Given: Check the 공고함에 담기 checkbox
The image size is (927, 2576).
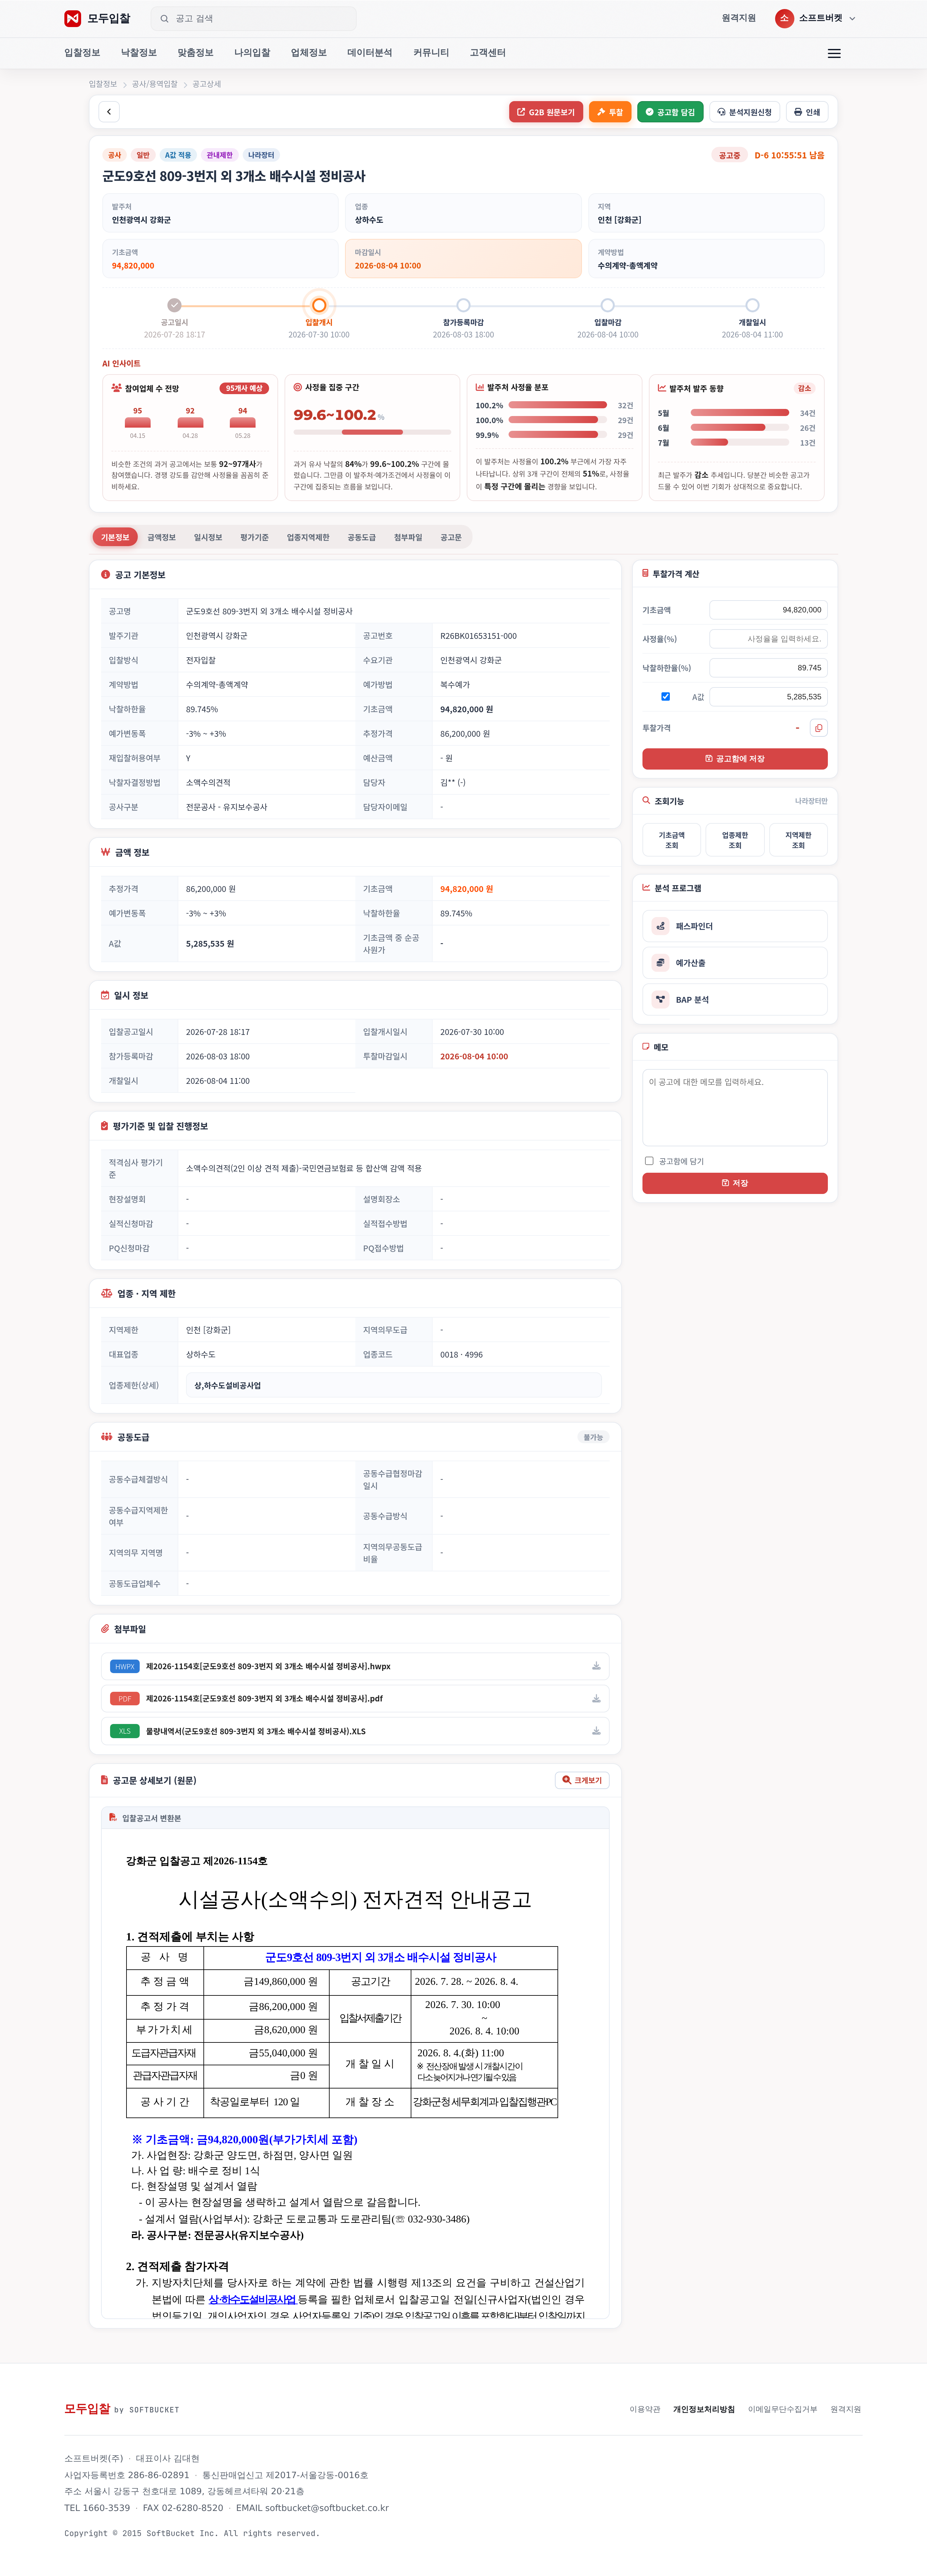Looking at the screenshot, I should coord(649,1161).
